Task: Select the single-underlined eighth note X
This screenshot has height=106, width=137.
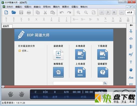Action: tap(105, 19)
